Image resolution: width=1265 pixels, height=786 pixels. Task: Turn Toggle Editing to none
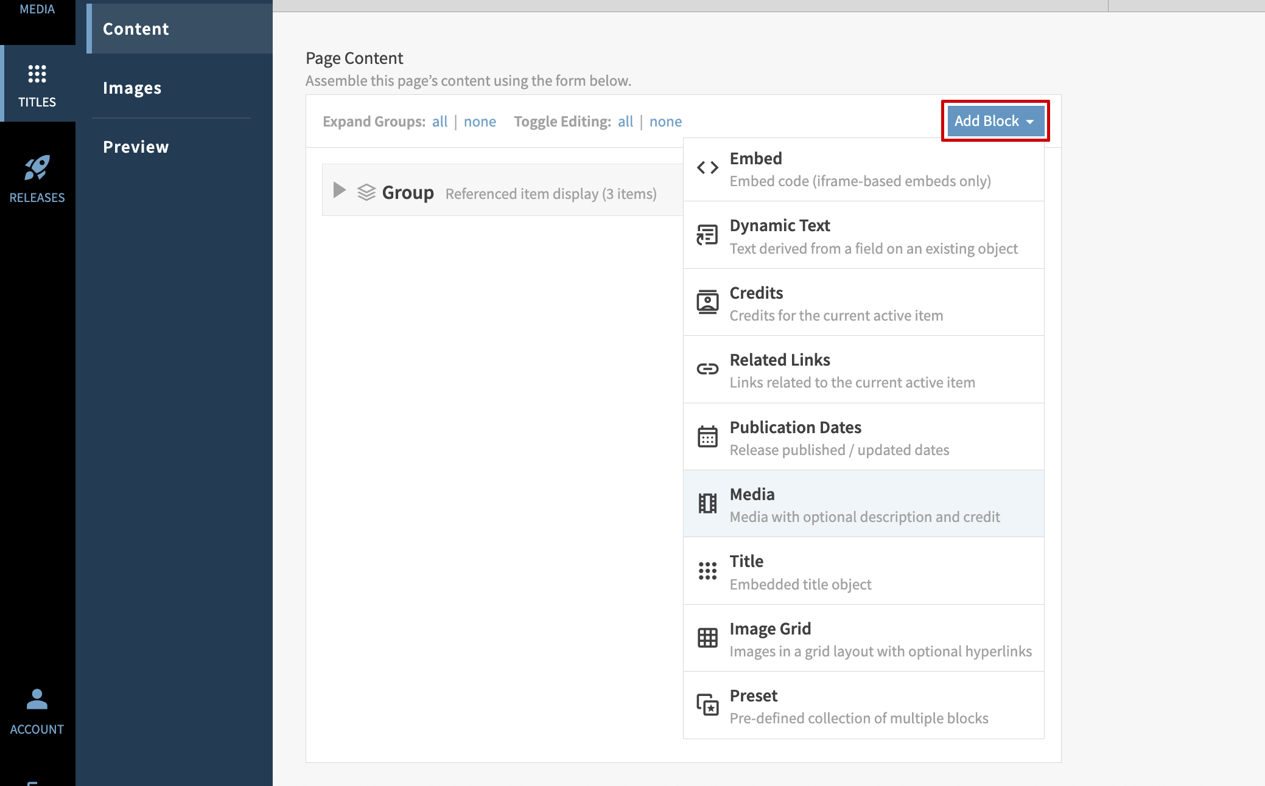[665, 122]
